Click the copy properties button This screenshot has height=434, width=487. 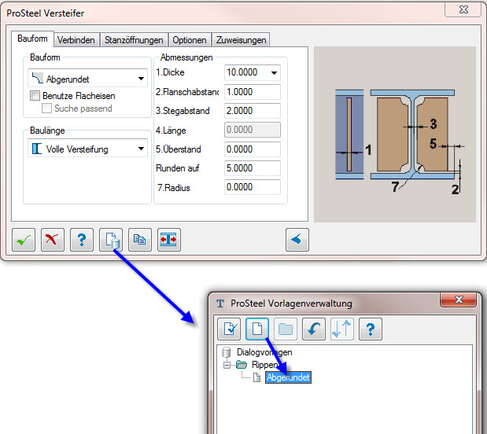140,240
